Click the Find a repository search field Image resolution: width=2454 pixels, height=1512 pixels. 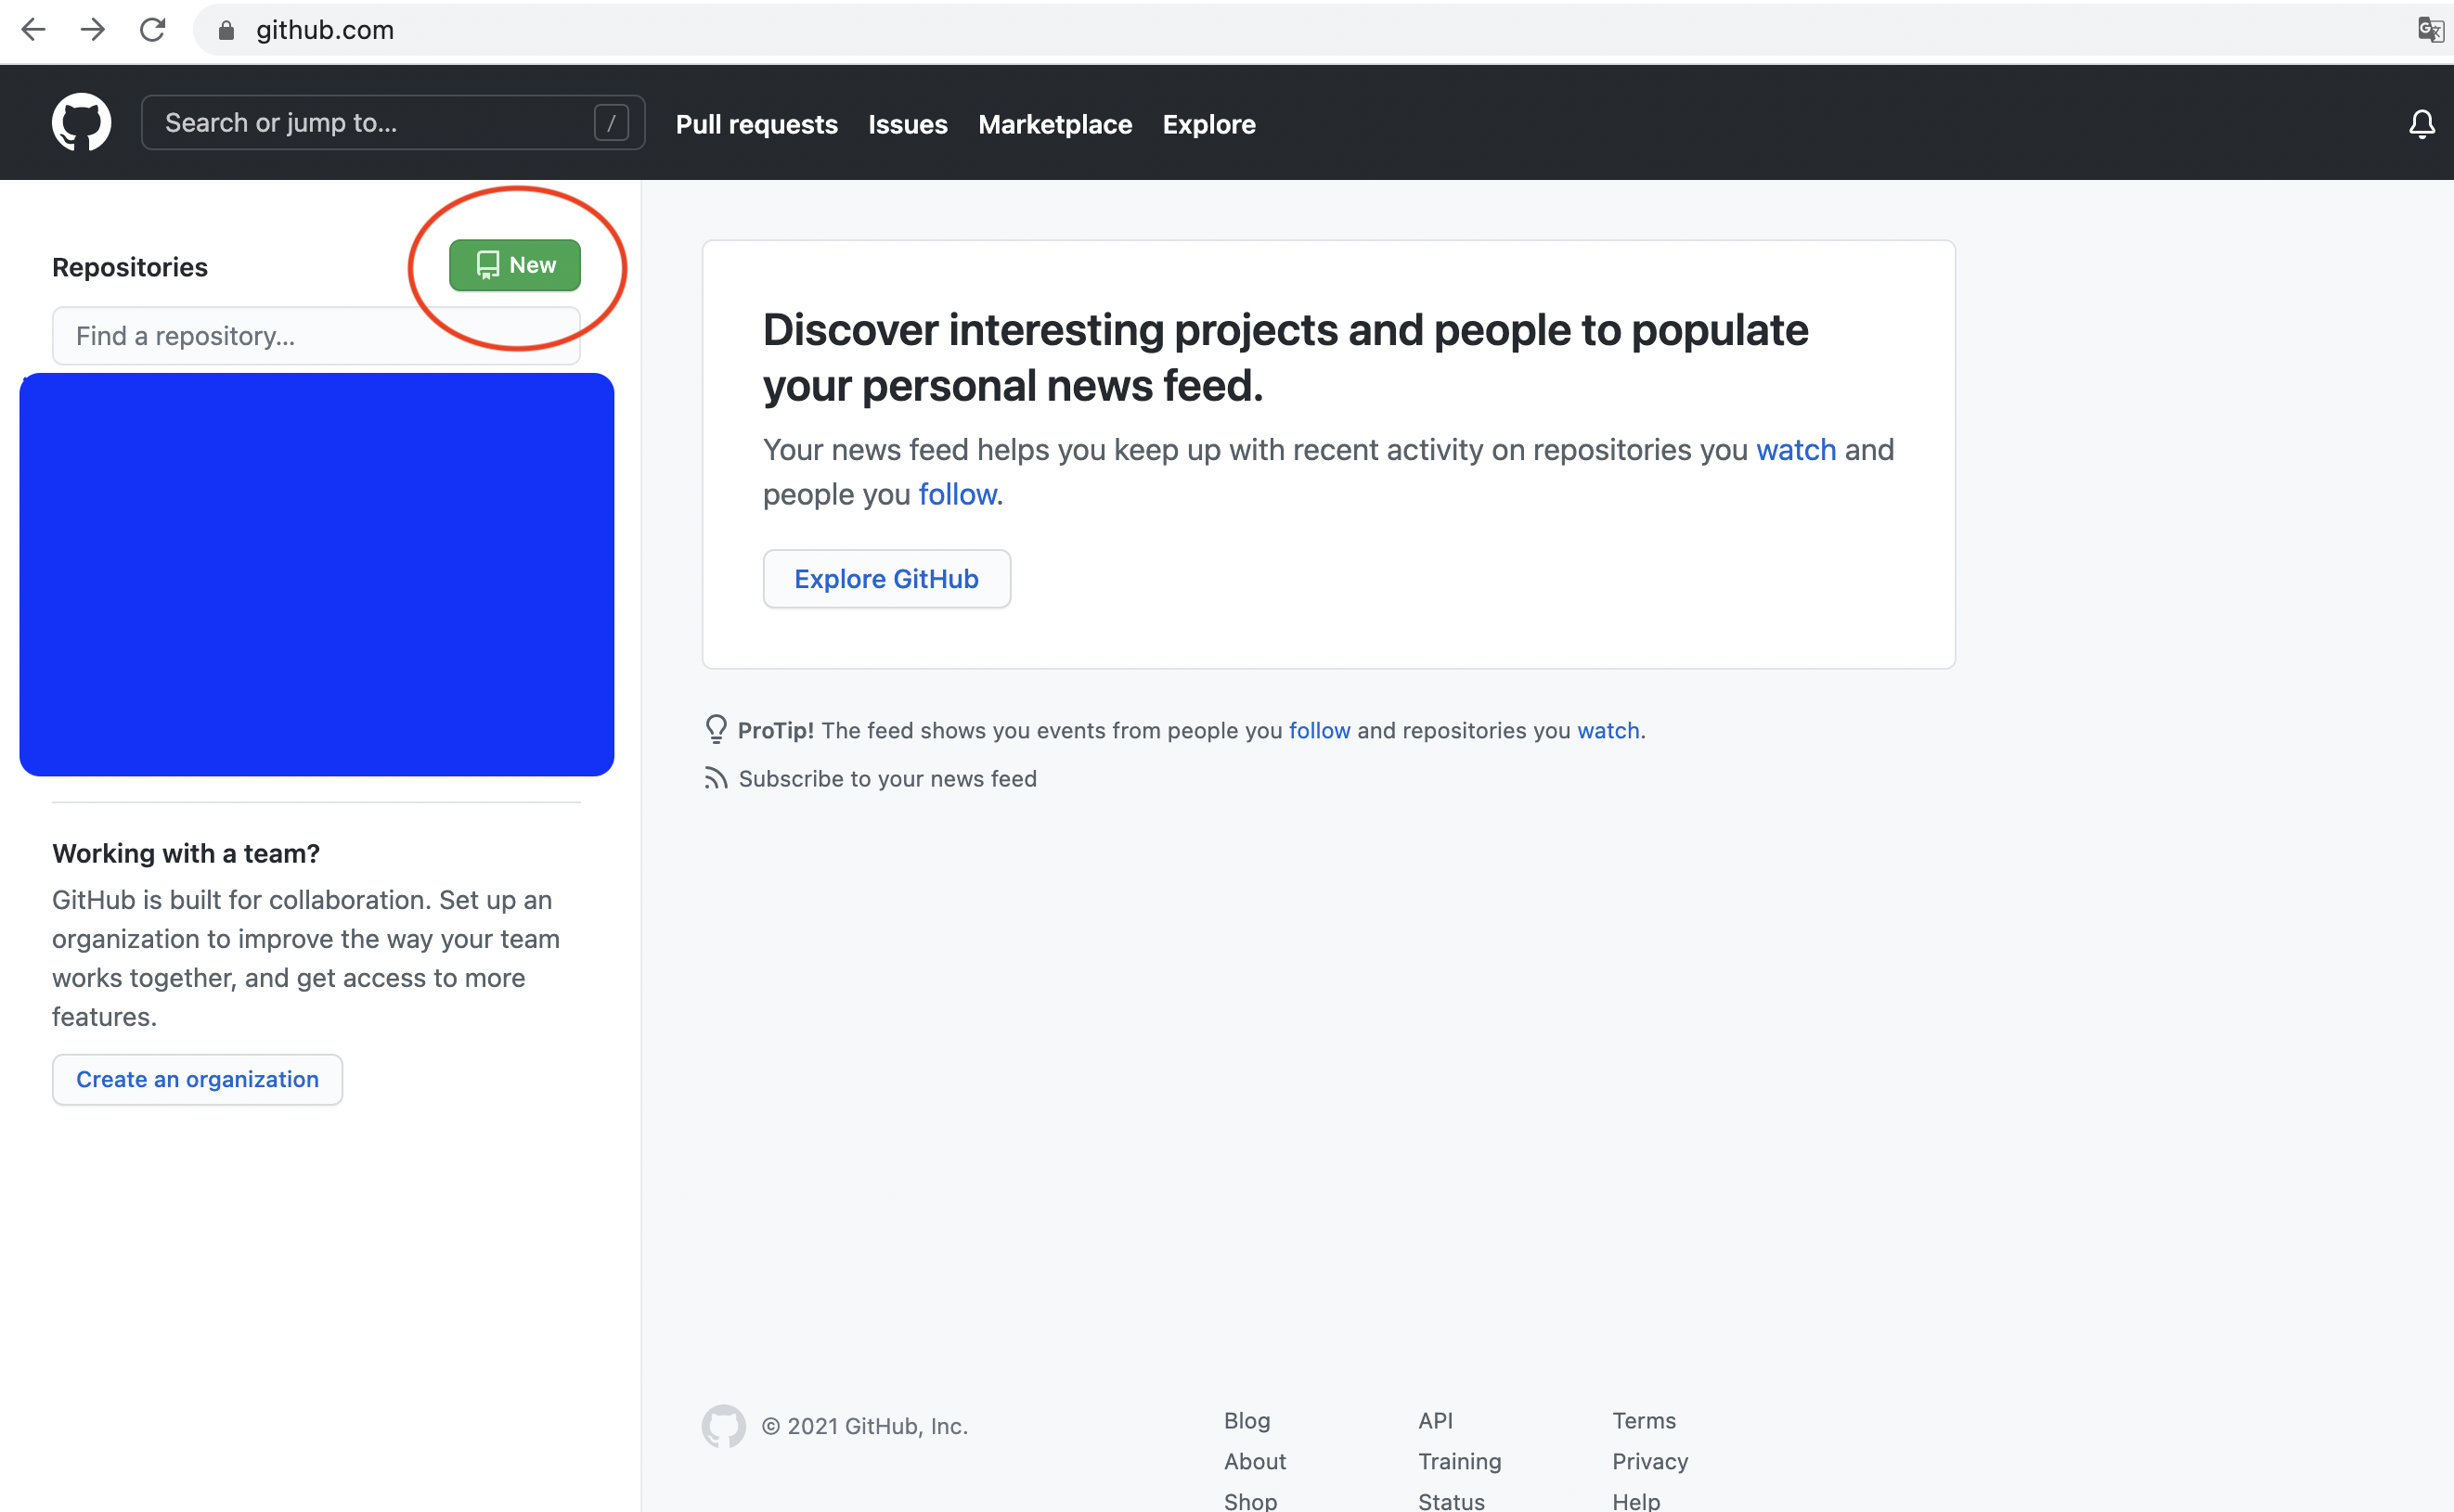(316, 335)
